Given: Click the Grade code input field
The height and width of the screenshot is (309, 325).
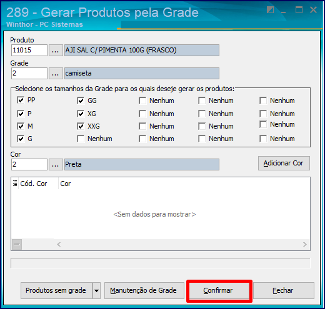Looking at the screenshot, I should pos(29,74).
